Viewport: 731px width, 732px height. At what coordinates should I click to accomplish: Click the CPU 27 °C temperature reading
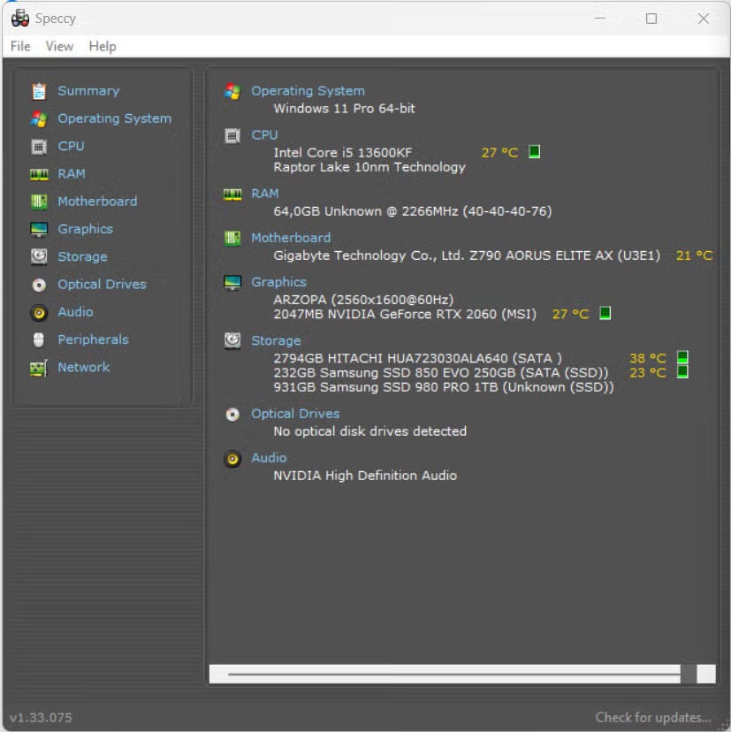point(499,153)
